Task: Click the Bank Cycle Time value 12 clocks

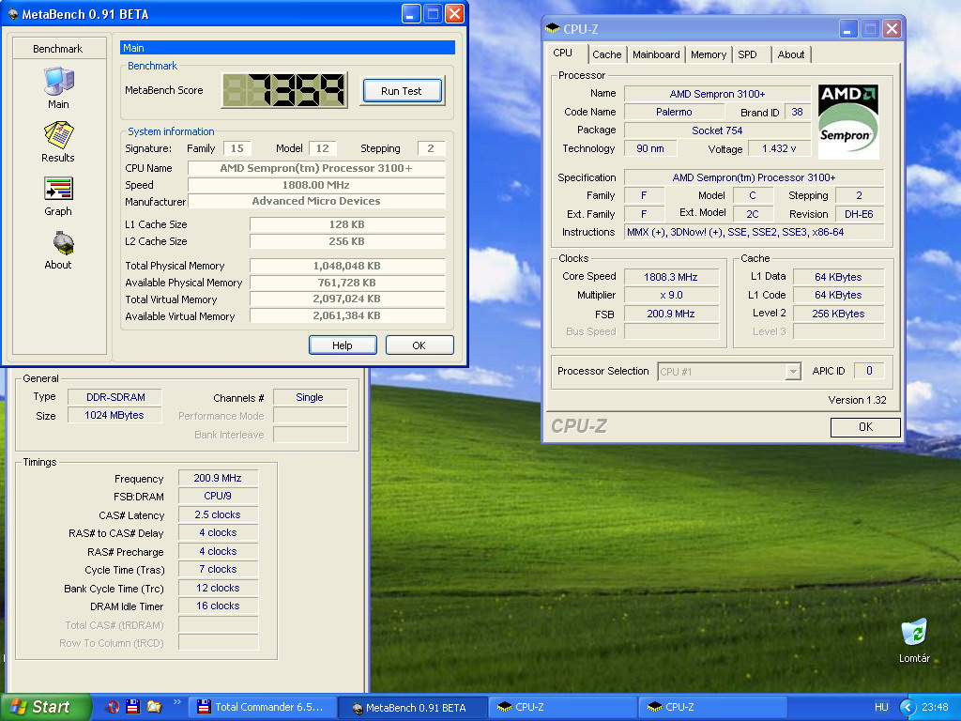Action: [x=218, y=588]
